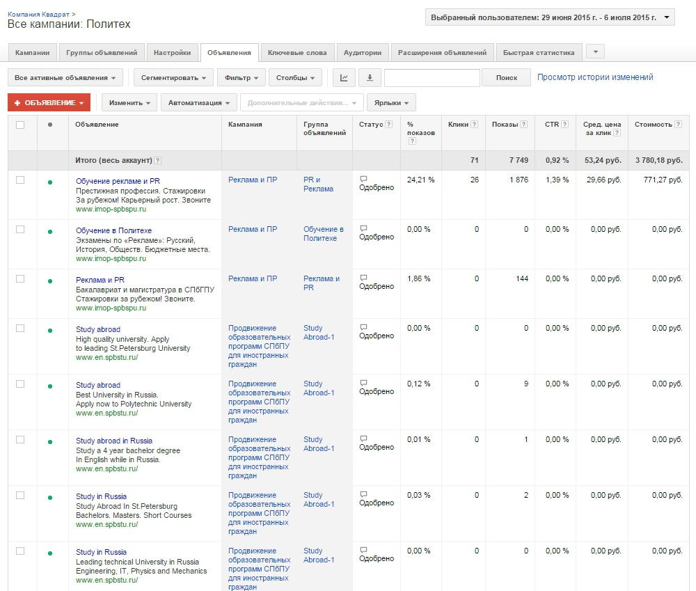This screenshot has height=591, width=696.
Task: Check the High quality university ad row
Action: [20, 328]
